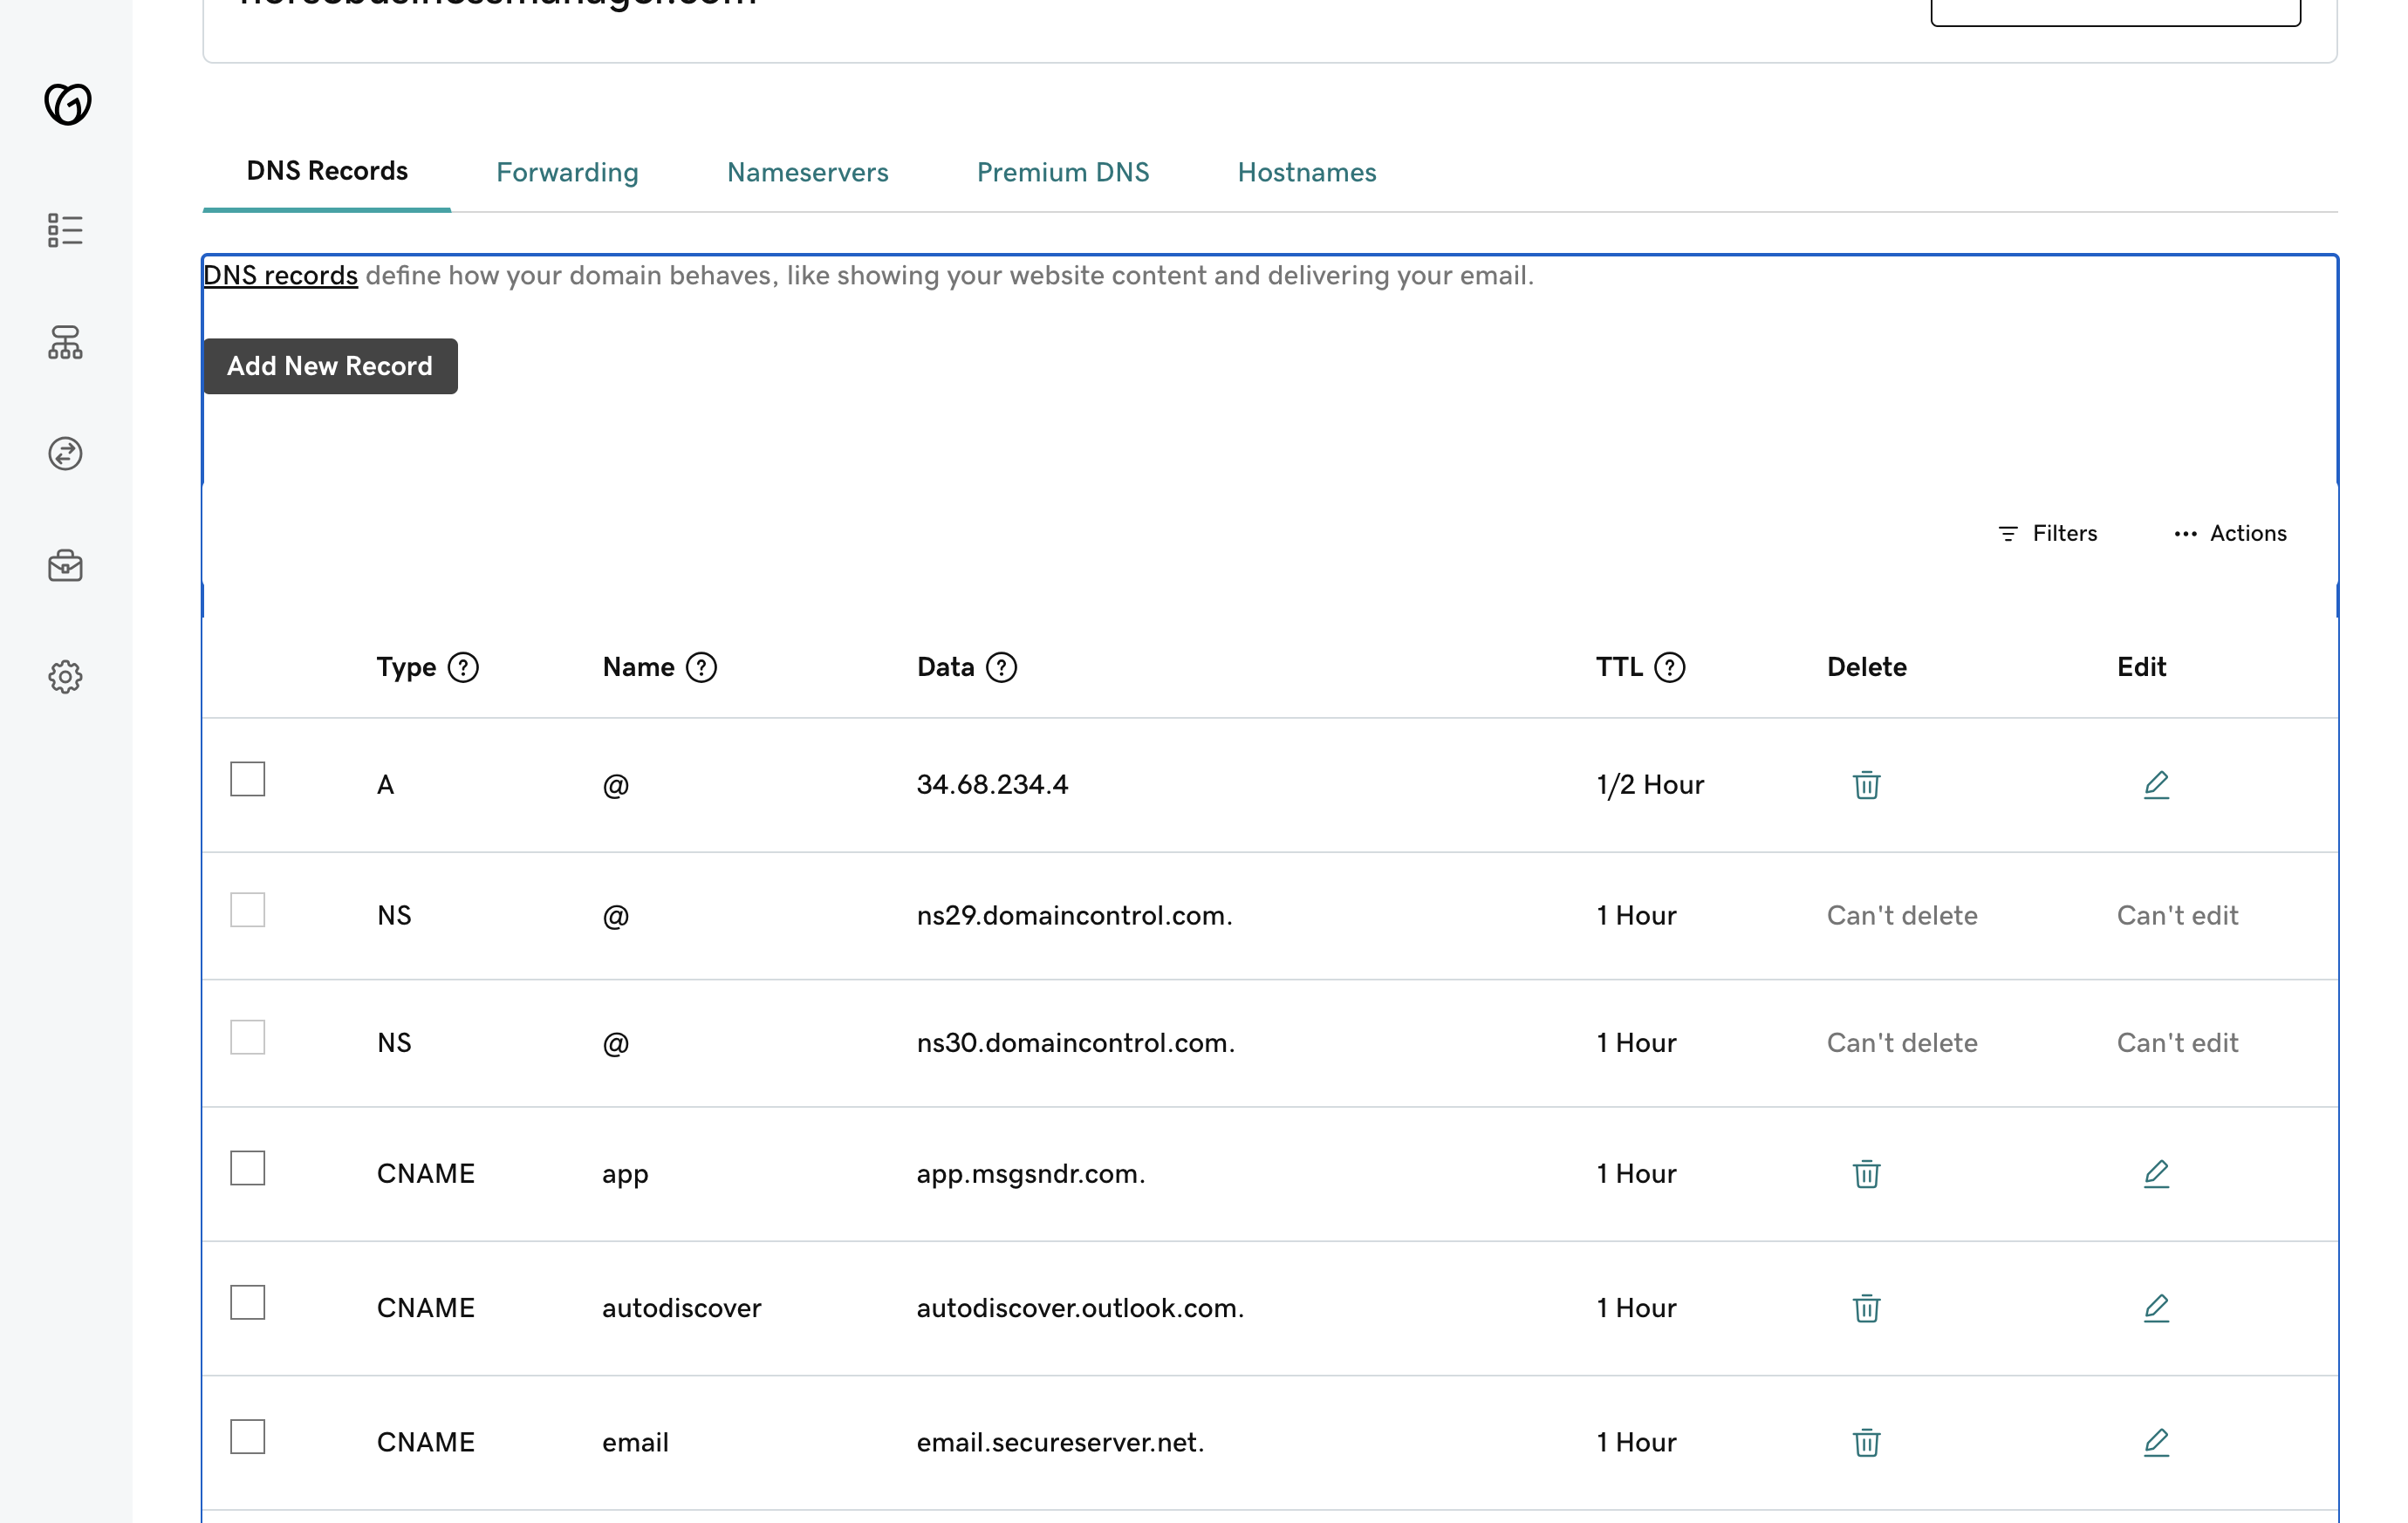Image resolution: width=2408 pixels, height=1523 pixels.
Task: Open the hierarchy sitemap sidebar icon
Action: click(x=65, y=342)
